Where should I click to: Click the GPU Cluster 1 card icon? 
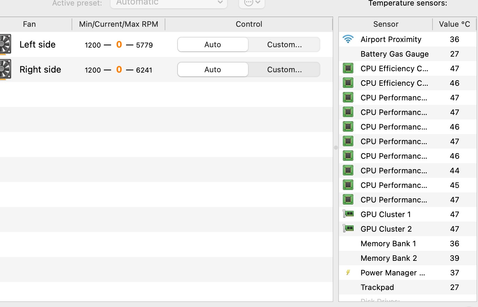coord(348,214)
